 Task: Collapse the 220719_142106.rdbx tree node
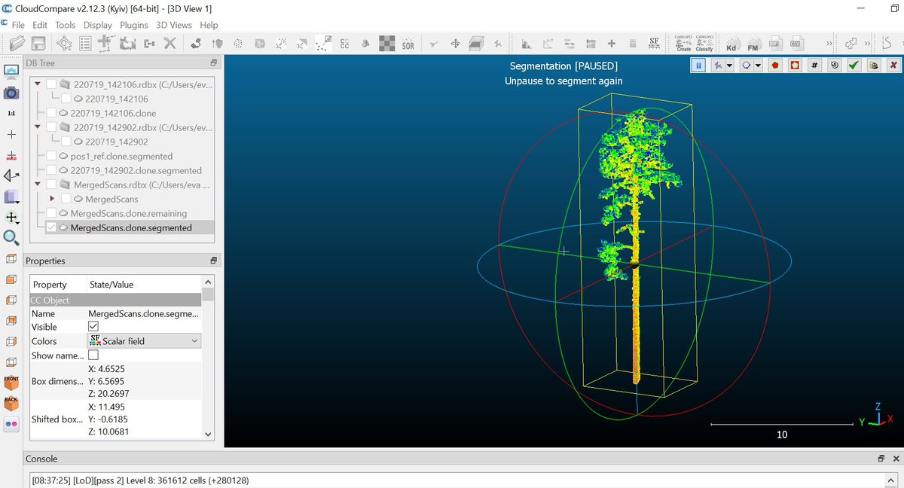[38, 84]
